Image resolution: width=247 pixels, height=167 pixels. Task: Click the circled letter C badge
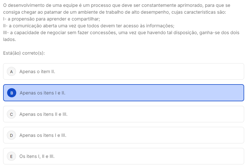11,114
